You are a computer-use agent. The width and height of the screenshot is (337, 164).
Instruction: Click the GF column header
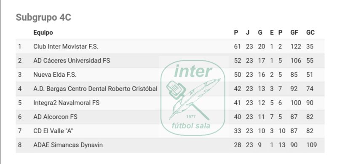pos(294,32)
